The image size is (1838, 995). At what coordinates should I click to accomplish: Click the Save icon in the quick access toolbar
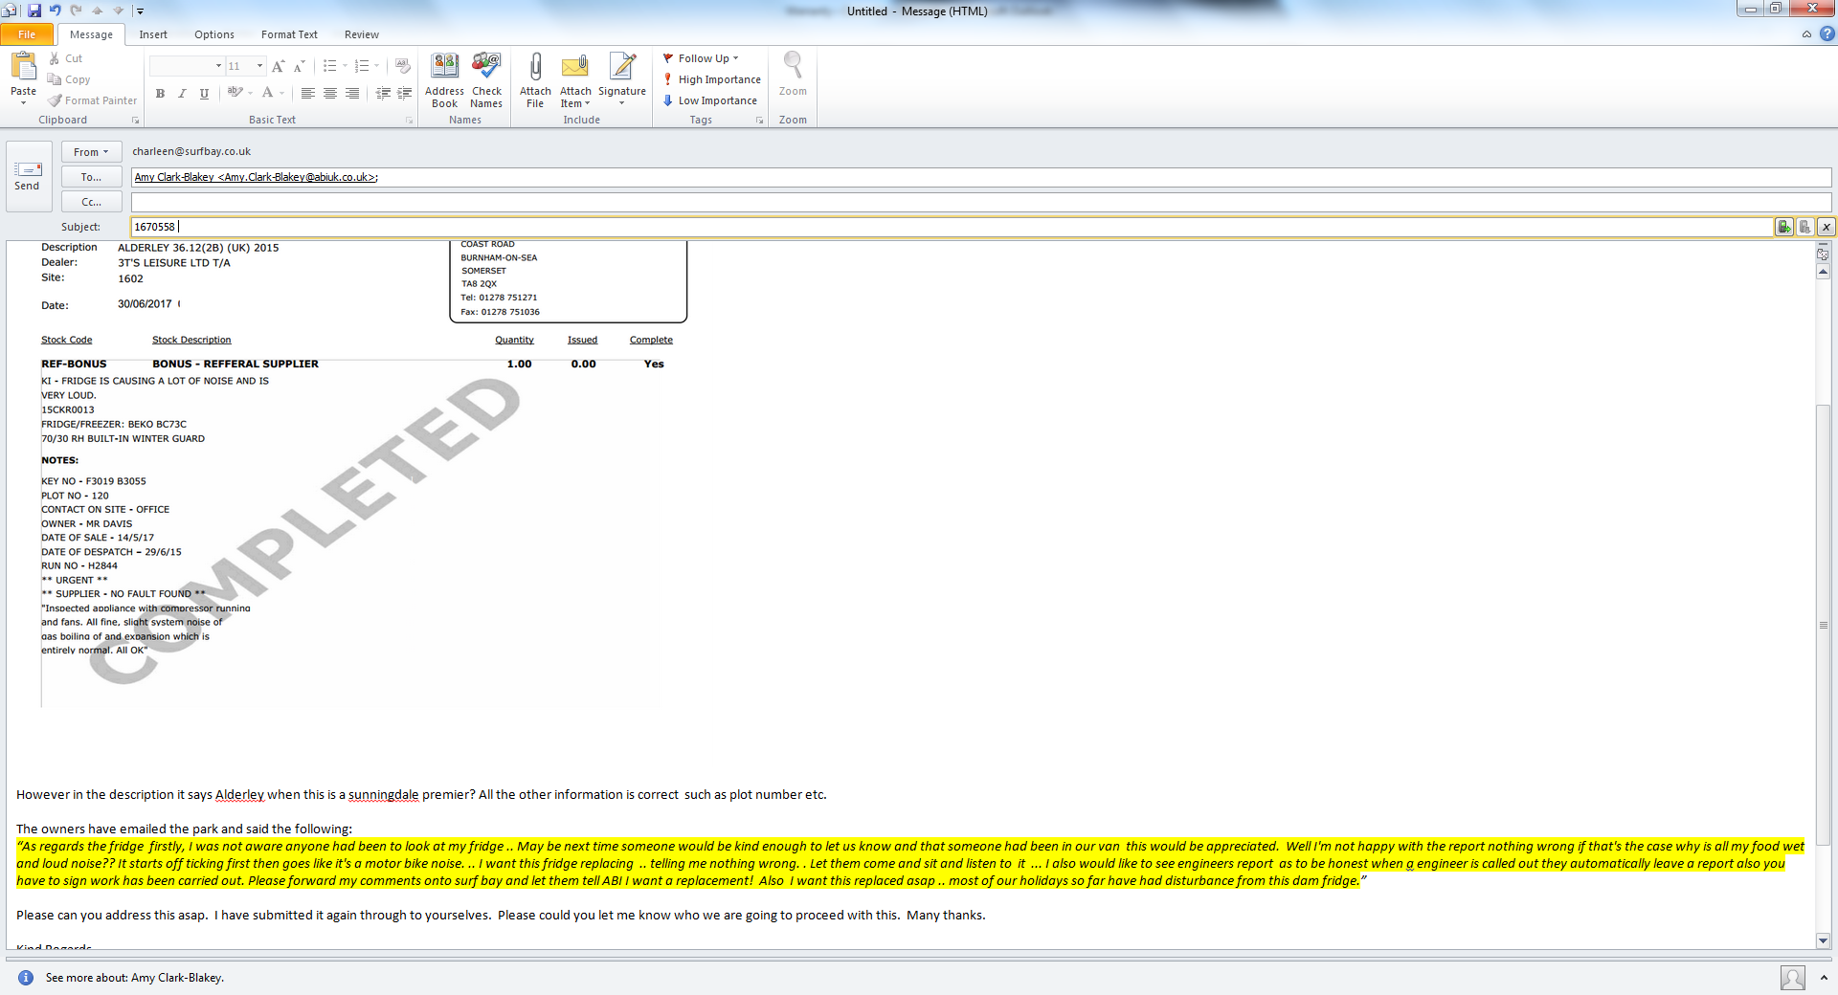coord(34,11)
